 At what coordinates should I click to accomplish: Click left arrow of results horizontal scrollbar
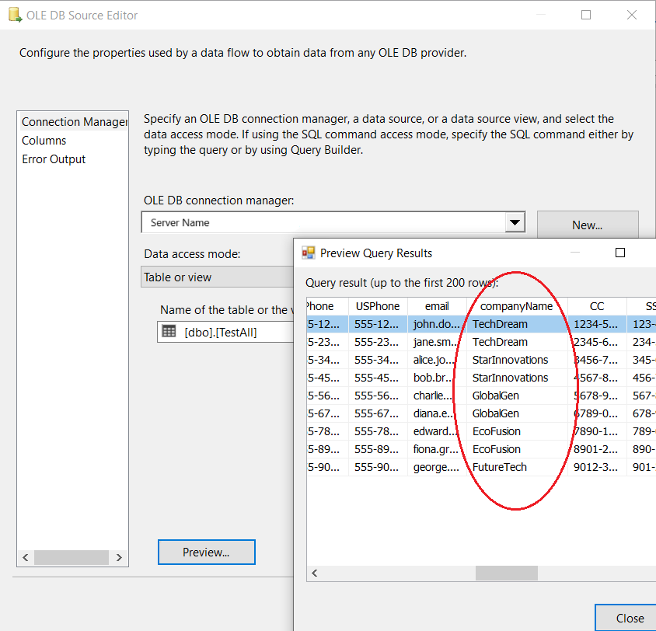[315, 573]
